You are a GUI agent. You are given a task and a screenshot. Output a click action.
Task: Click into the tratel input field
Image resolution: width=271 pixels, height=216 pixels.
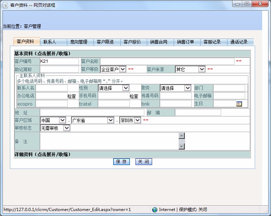pyautogui.click(x=114, y=104)
